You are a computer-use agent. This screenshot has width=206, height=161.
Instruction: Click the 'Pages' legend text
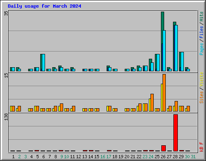[201, 49]
